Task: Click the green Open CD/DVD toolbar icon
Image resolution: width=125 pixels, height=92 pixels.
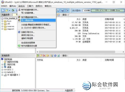Action: [x=13, y=10]
